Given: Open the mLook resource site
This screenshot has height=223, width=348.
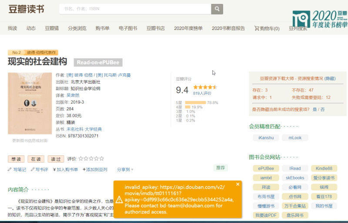Looking at the screenshot, I should [x=295, y=138].
